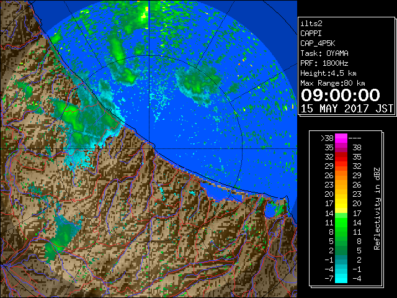Click the bright green 11 dBZ legend color
The height and width of the screenshot is (298, 397).
[341, 222]
